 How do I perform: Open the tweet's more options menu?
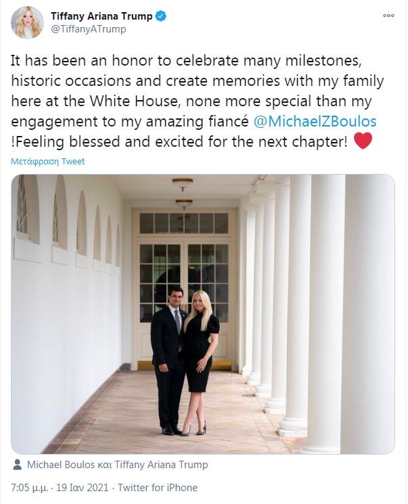point(388,15)
